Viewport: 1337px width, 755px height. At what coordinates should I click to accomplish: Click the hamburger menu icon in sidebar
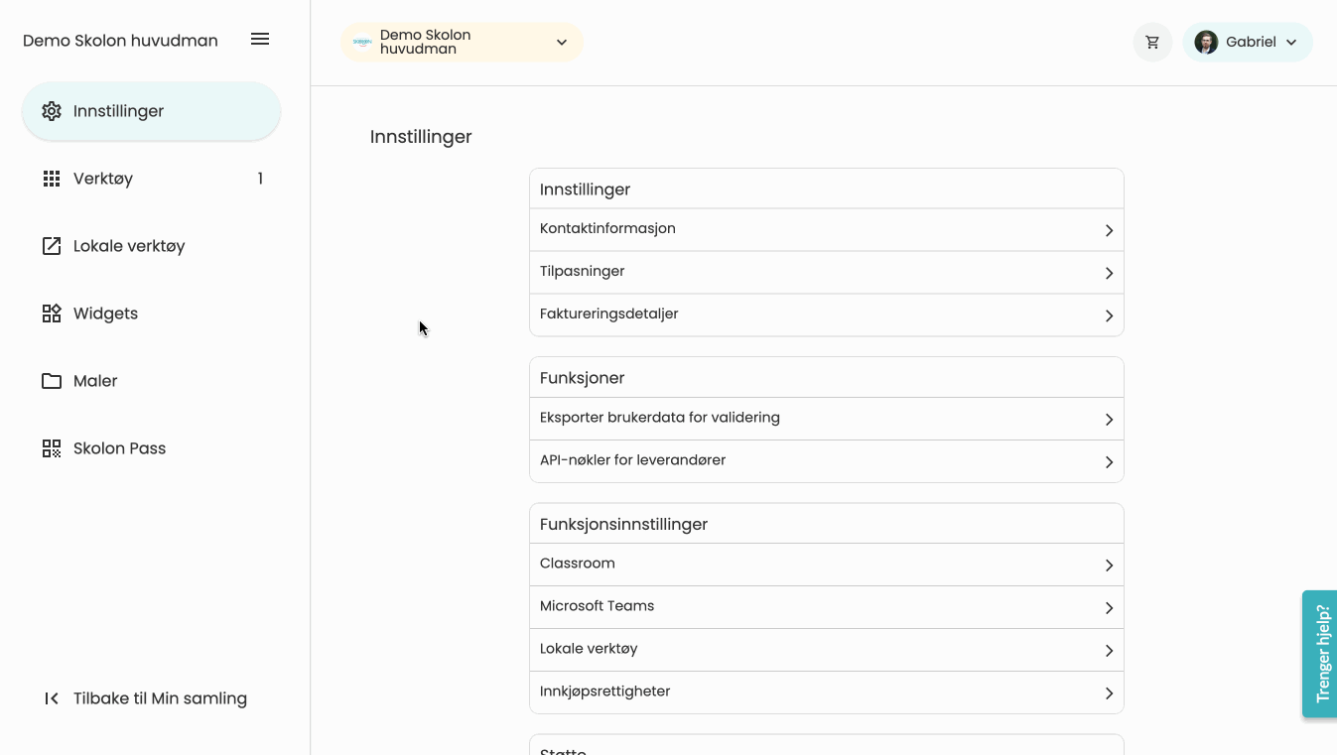point(260,40)
